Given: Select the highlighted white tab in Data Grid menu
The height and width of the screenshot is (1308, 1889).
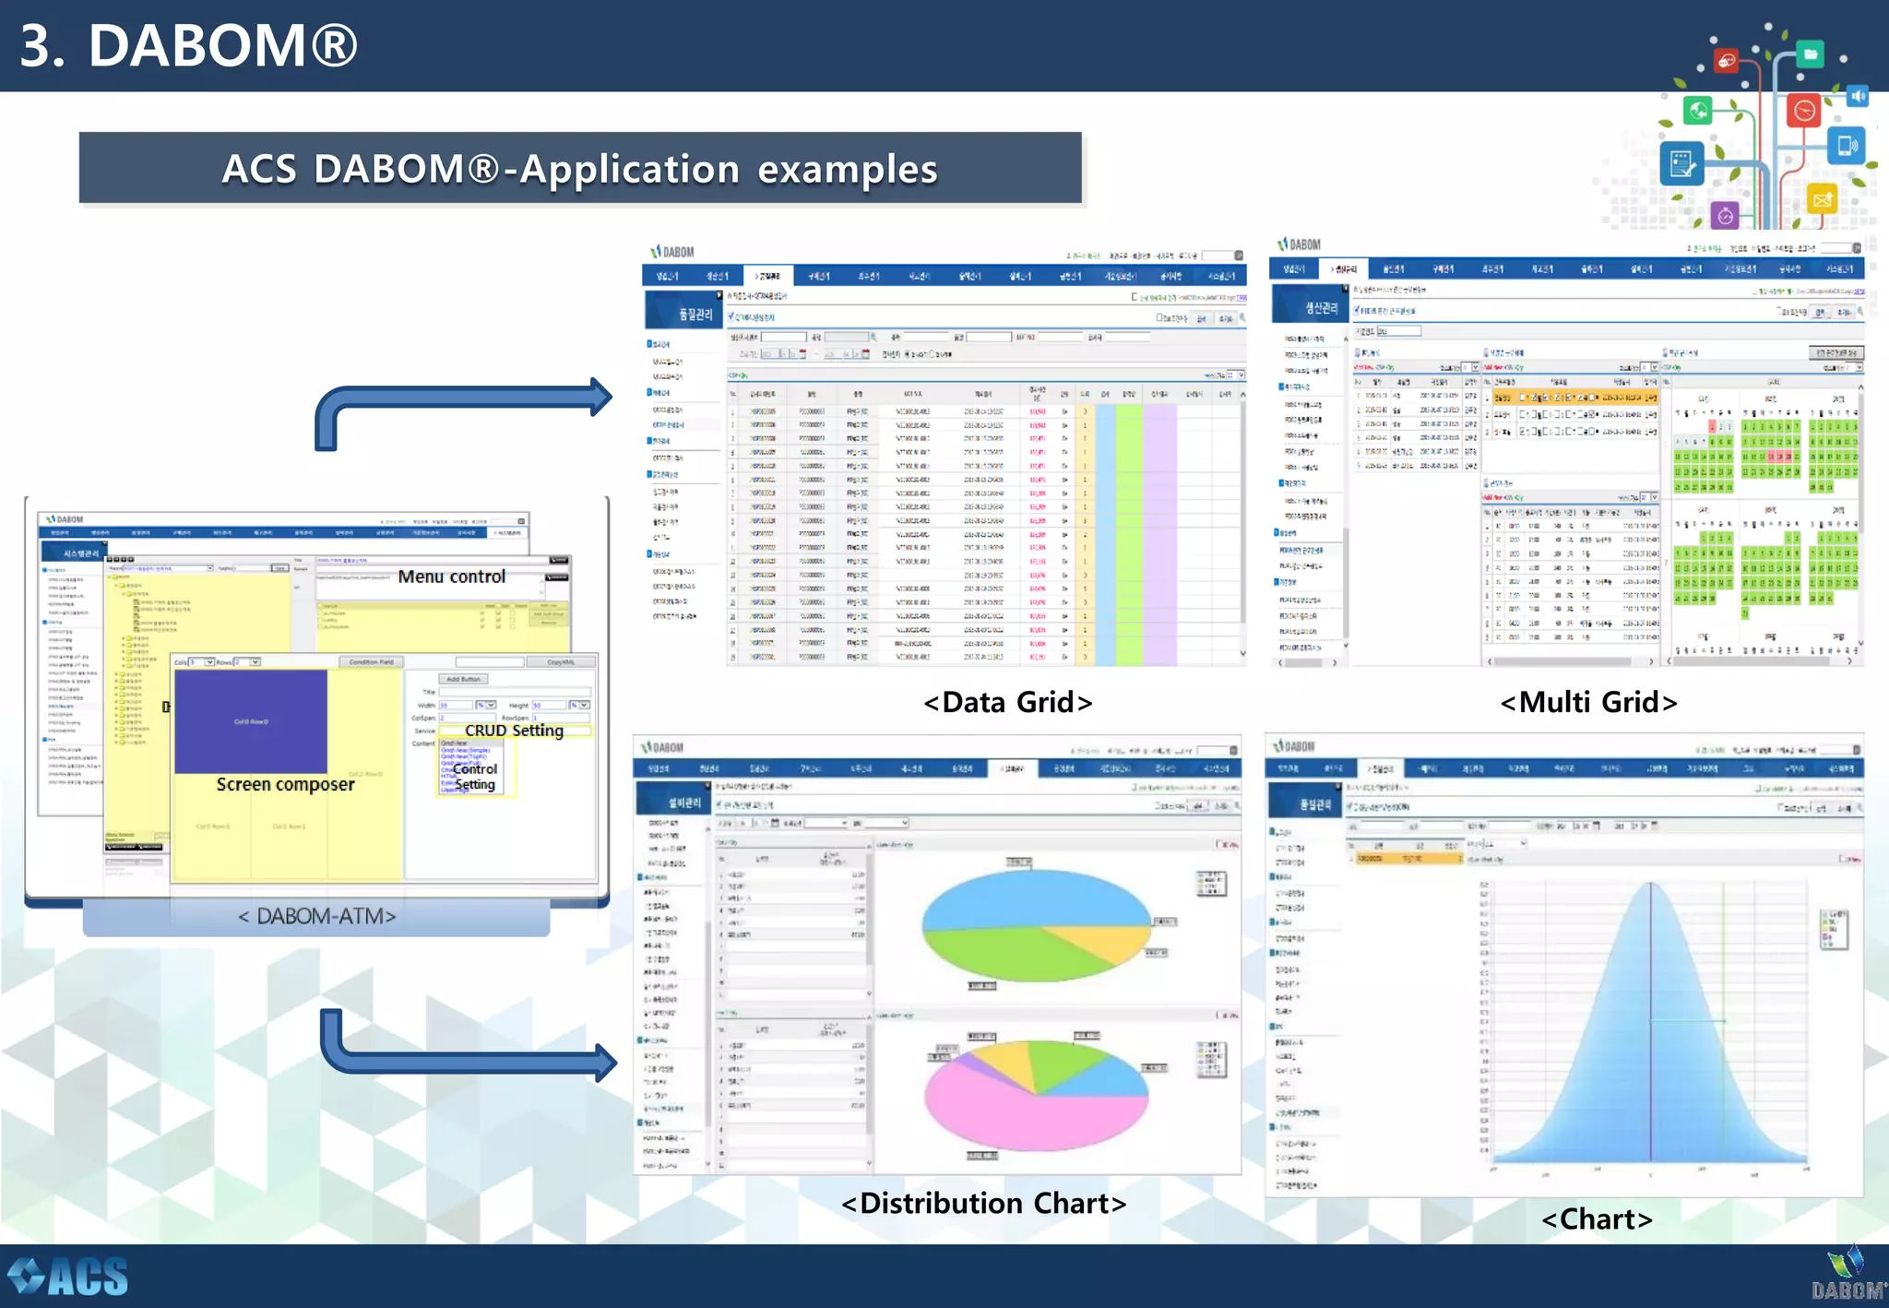Looking at the screenshot, I should 767,276.
